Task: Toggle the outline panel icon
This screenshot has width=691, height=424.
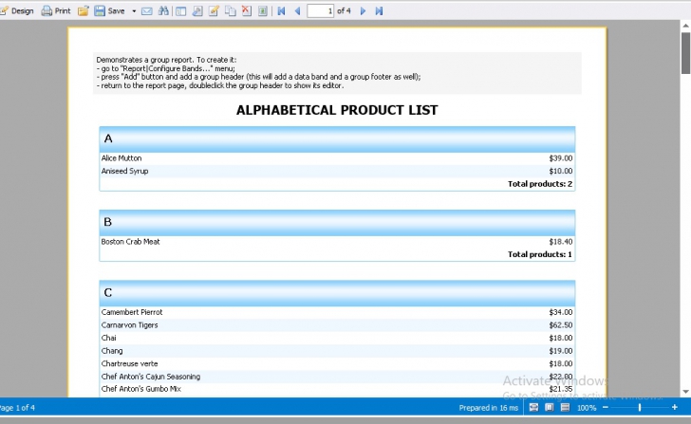Action: pyautogui.click(x=180, y=11)
